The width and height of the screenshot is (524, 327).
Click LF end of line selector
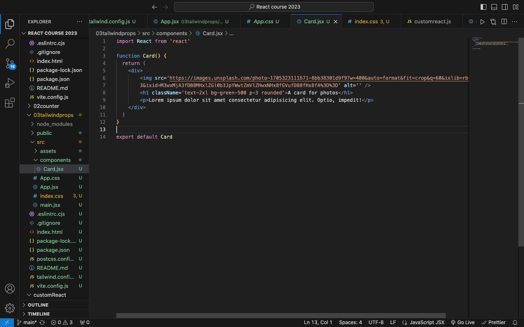(x=393, y=323)
